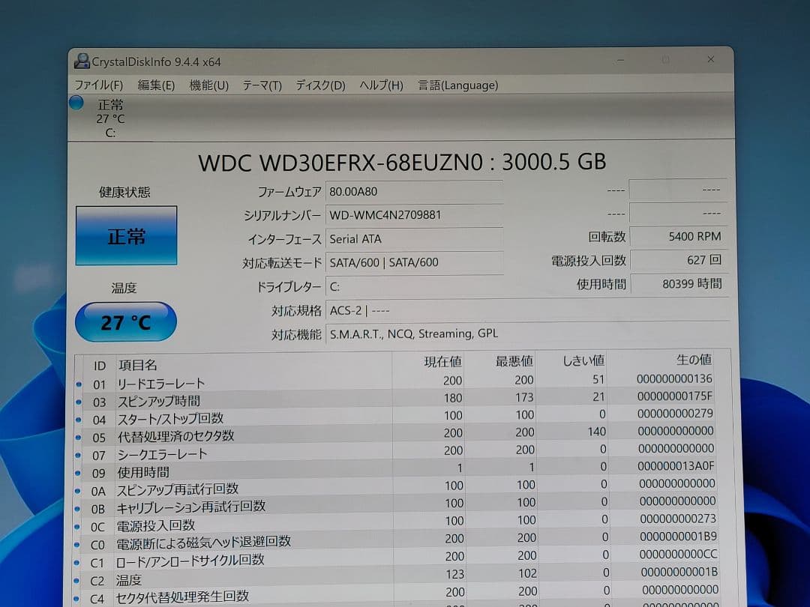Open the ヘルプ(H) menu
The height and width of the screenshot is (607, 810).
pyautogui.click(x=379, y=85)
